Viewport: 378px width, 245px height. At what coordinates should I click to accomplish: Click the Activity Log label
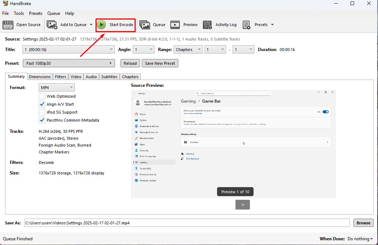tap(226, 25)
